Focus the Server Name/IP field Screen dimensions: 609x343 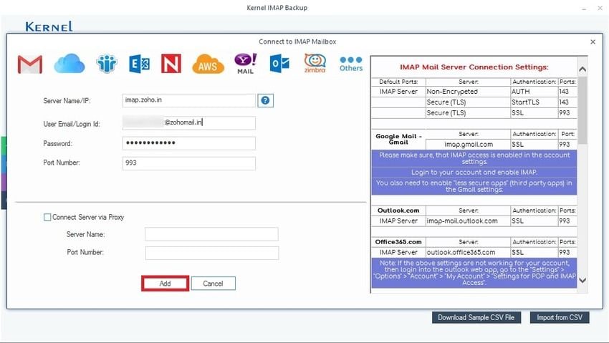coord(188,100)
